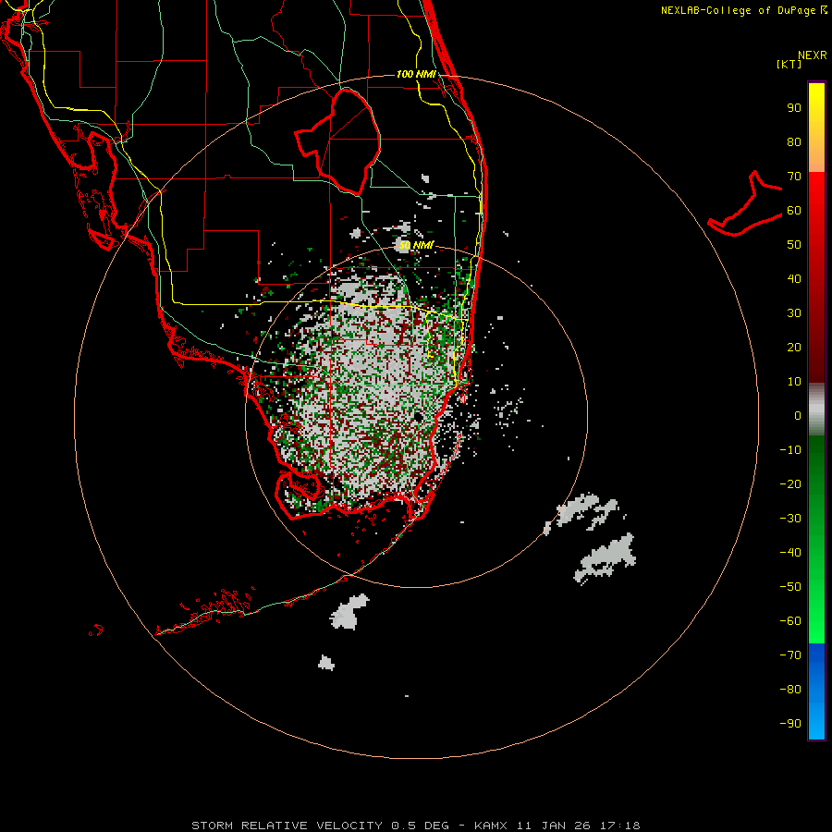Click the KAMX 11 JAN 26 17:18 timestamp
832x832 pixels.
557,826
